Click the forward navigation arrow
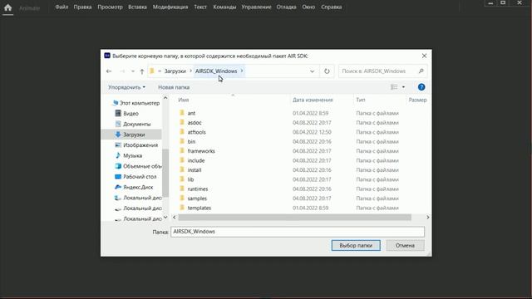Image resolution: width=532 pixels, height=299 pixels. click(122, 71)
